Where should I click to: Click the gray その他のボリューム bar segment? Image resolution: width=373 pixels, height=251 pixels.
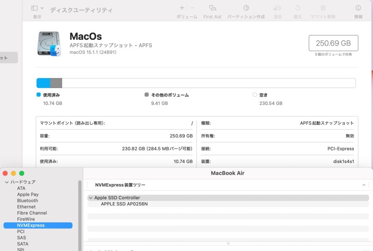[56, 83]
